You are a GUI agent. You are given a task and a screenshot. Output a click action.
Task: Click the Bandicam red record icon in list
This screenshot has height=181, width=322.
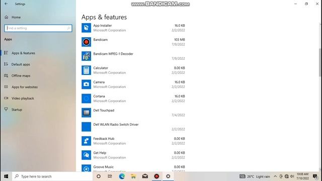pos(86,42)
